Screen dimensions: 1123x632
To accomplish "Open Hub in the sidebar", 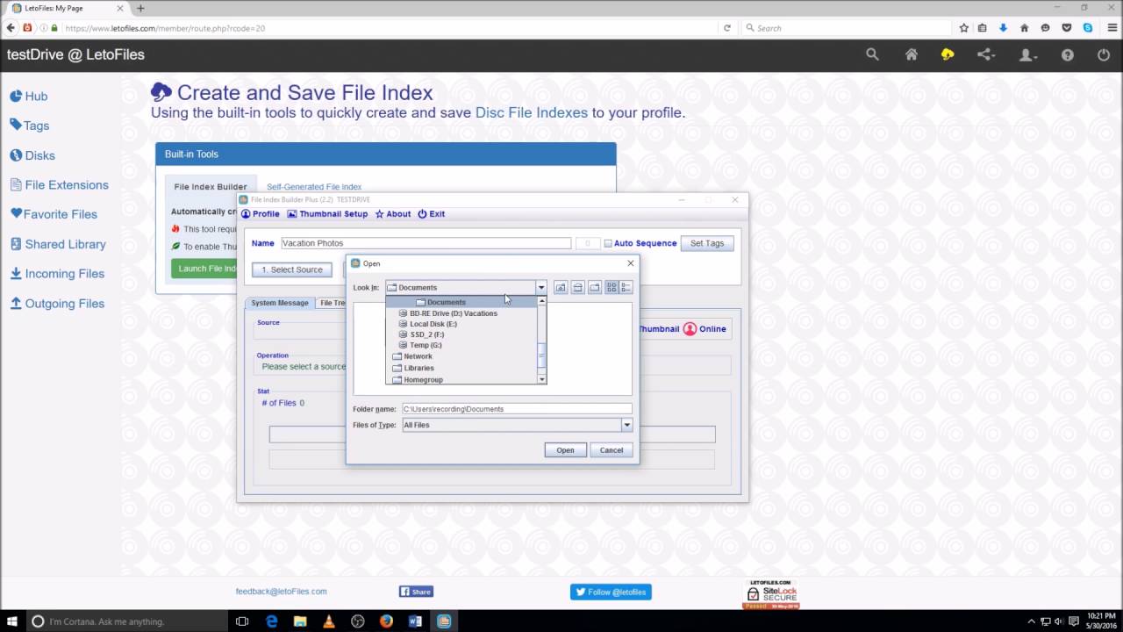I will point(29,96).
